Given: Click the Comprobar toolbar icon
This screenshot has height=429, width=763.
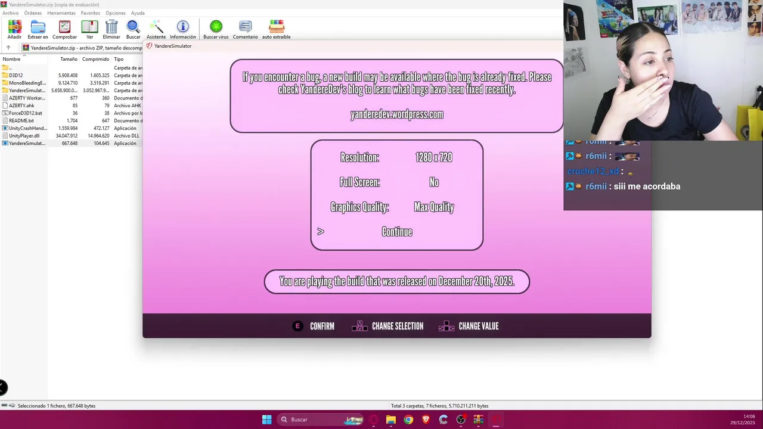Looking at the screenshot, I should (x=64, y=29).
